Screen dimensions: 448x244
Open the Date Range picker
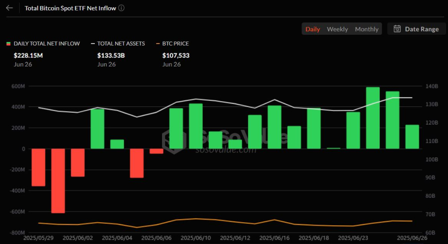click(x=416, y=29)
